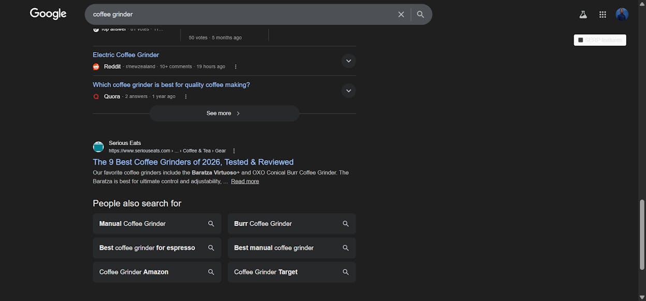Viewport: 646px width, 301px height.
Task: Search Burr Coffee Grinder suggestion
Action: 292,224
